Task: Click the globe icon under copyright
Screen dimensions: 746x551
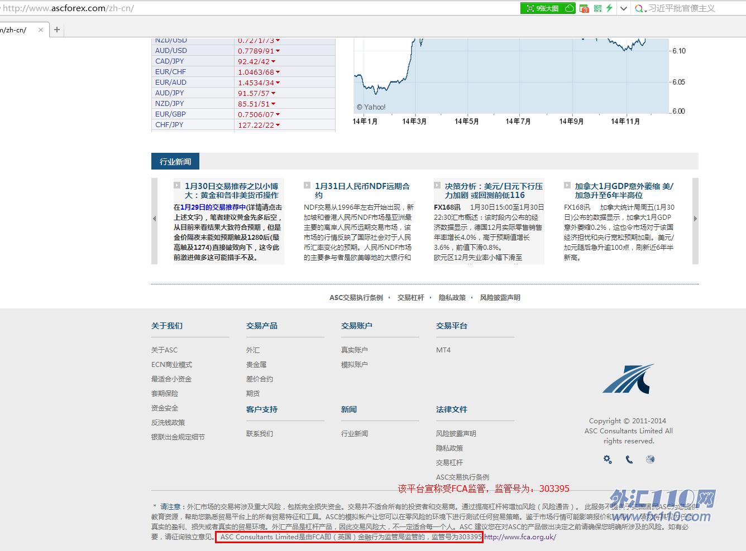Action: pos(650,460)
